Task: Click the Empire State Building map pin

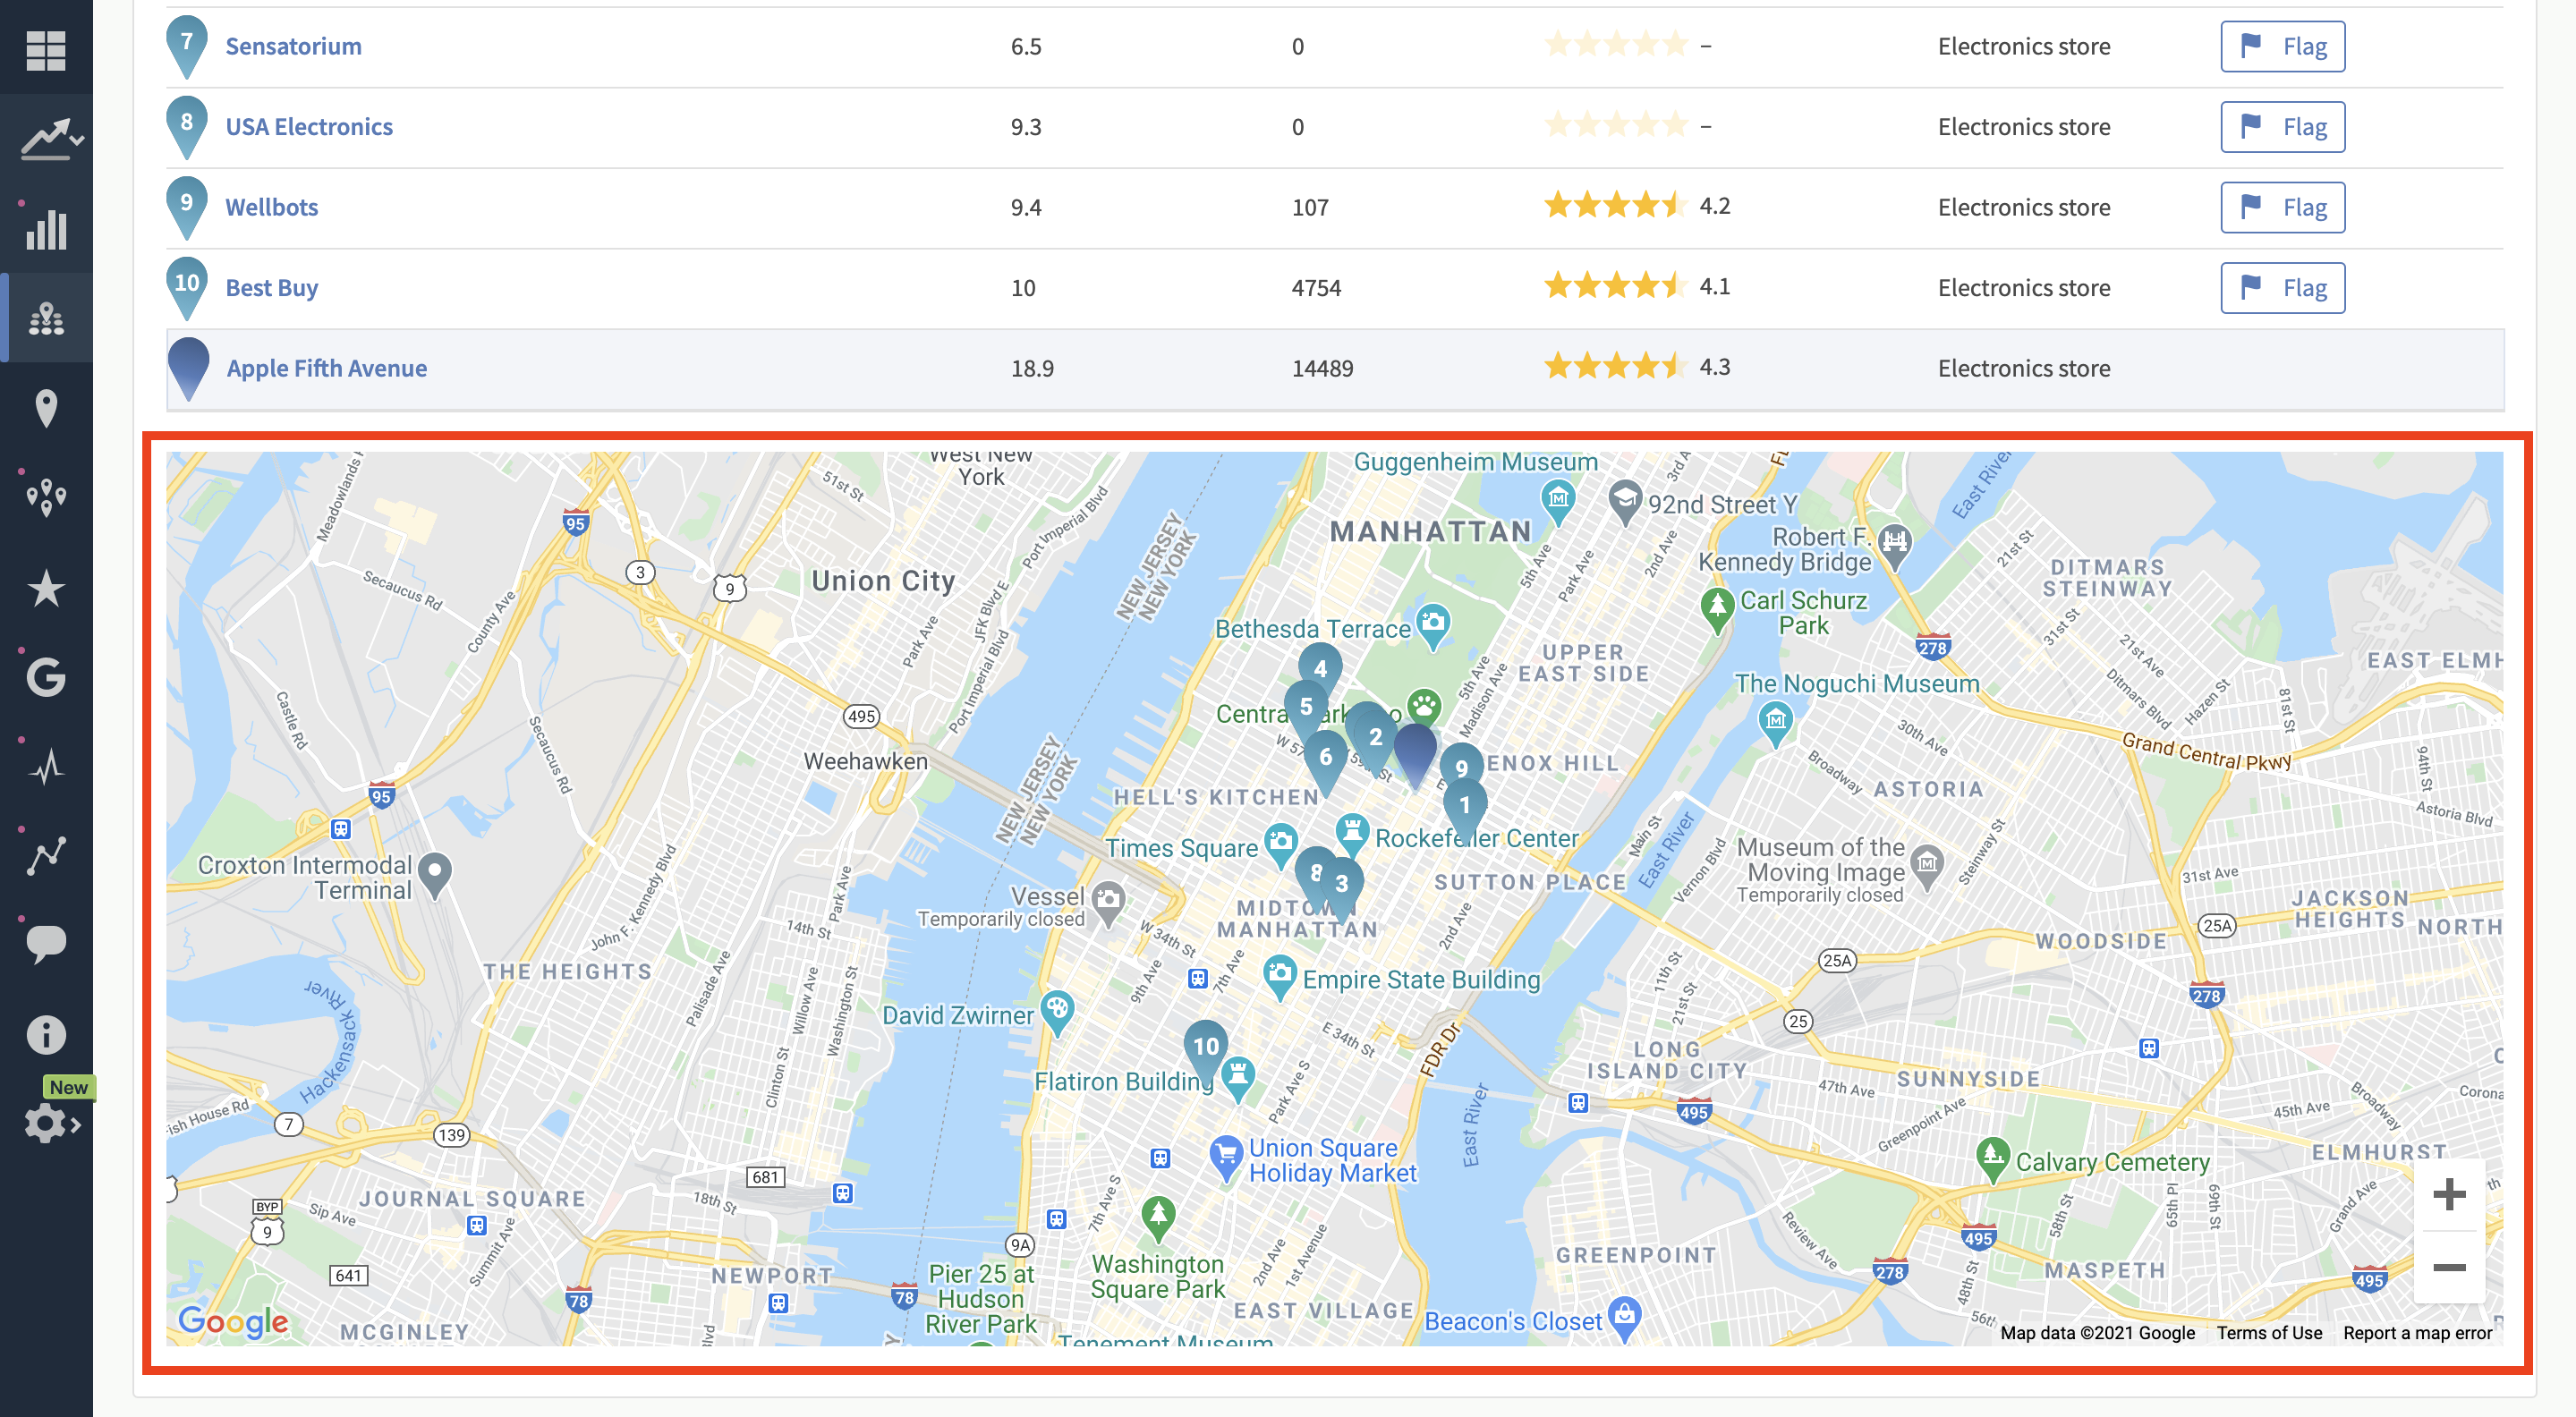Action: (1279, 977)
